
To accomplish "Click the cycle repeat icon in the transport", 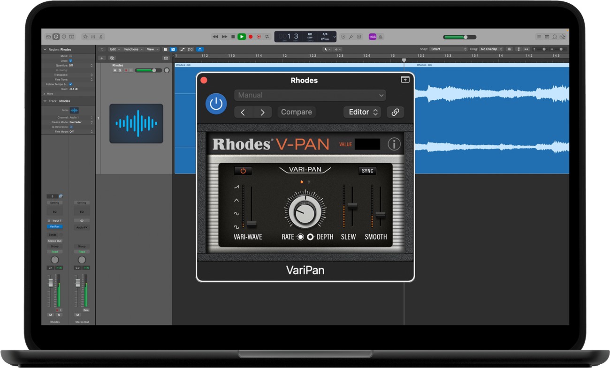I will click(267, 36).
